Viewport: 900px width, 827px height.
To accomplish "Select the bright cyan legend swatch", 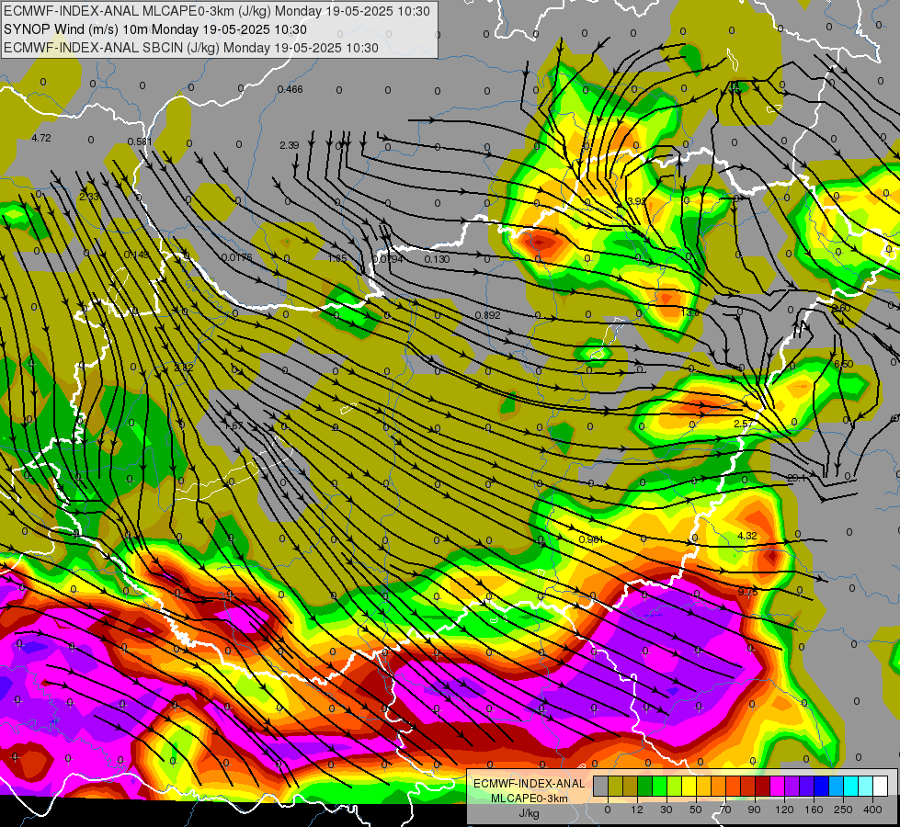I will [850, 786].
